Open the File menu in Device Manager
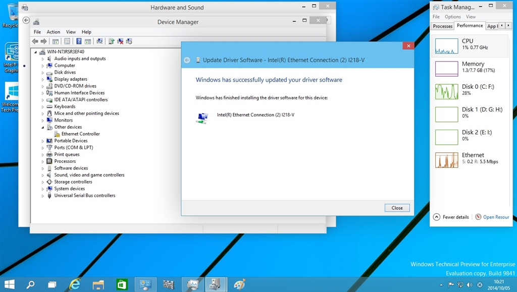Image resolution: width=517 pixels, height=292 pixels. pos(37,32)
